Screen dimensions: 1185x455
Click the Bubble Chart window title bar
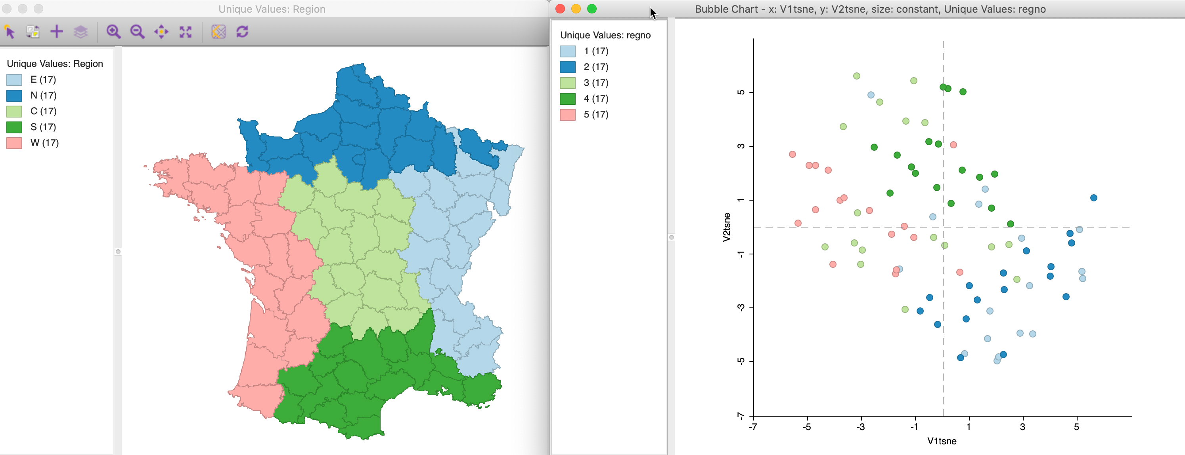coord(869,9)
